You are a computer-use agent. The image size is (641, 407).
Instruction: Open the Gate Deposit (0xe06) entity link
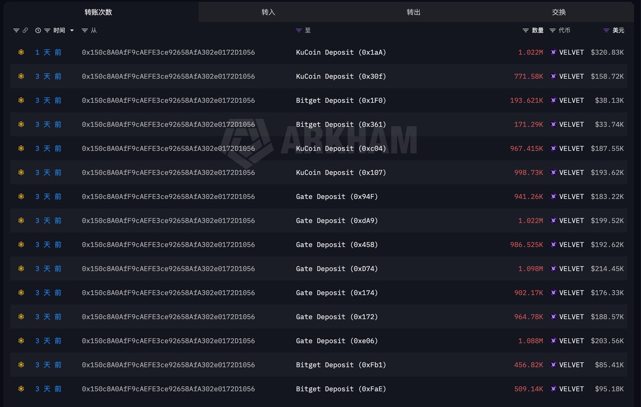337,341
